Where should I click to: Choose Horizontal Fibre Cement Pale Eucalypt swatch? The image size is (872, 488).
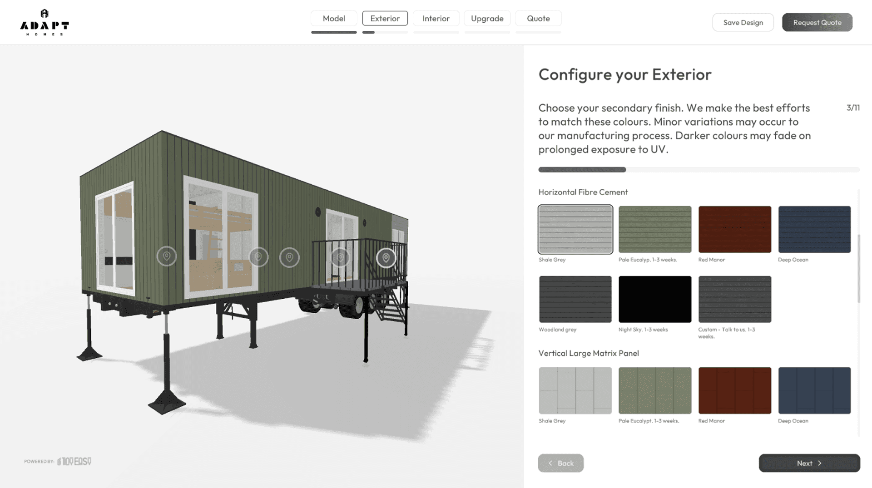[655, 229]
